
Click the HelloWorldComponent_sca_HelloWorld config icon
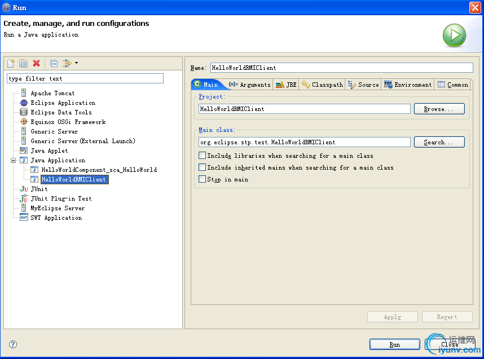34,170
